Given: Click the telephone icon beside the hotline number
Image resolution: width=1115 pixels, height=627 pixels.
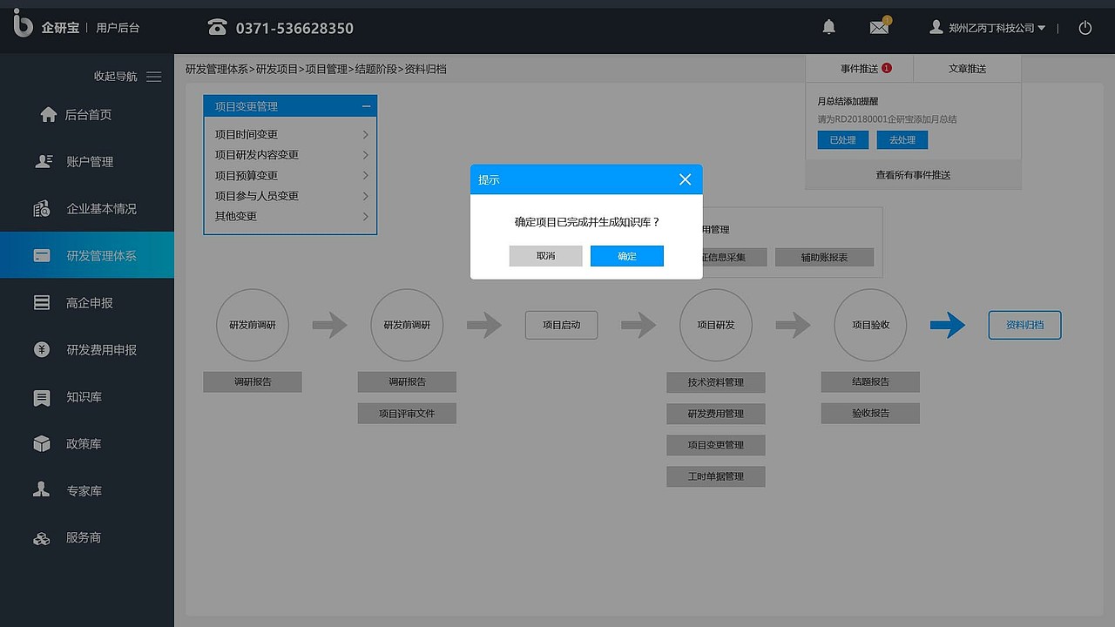Looking at the screenshot, I should (217, 28).
